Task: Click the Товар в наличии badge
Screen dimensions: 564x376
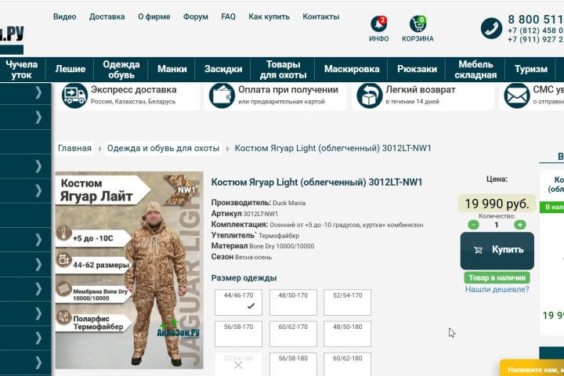Action: 497,278
